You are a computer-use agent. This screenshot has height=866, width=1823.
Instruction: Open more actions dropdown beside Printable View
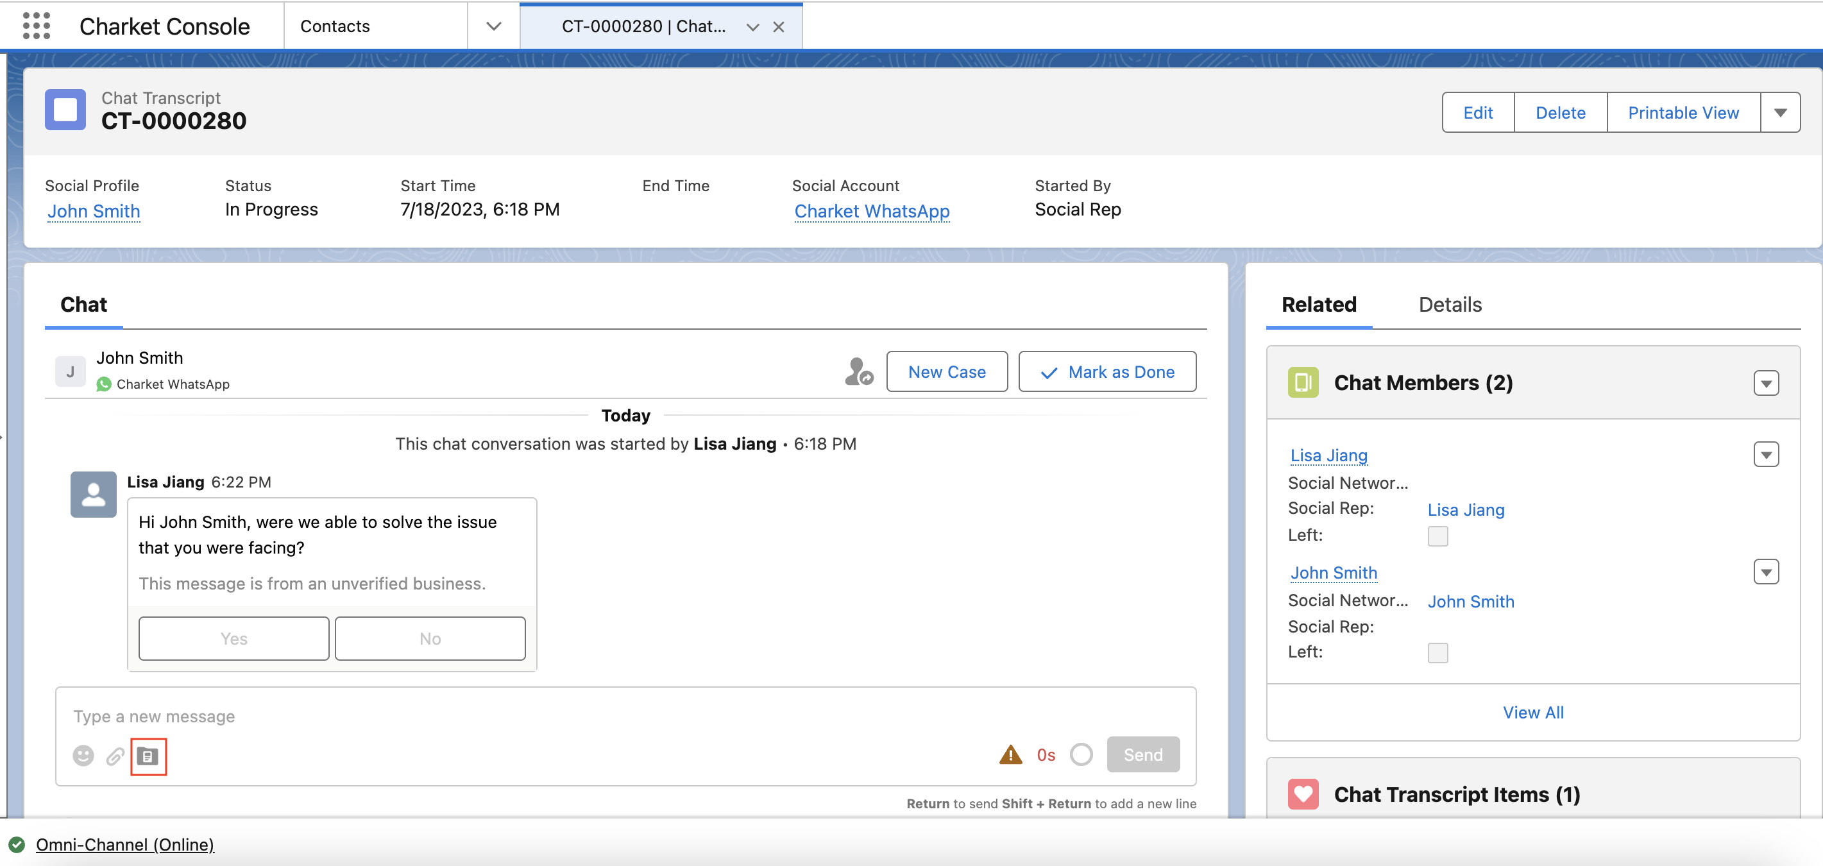click(x=1780, y=112)
